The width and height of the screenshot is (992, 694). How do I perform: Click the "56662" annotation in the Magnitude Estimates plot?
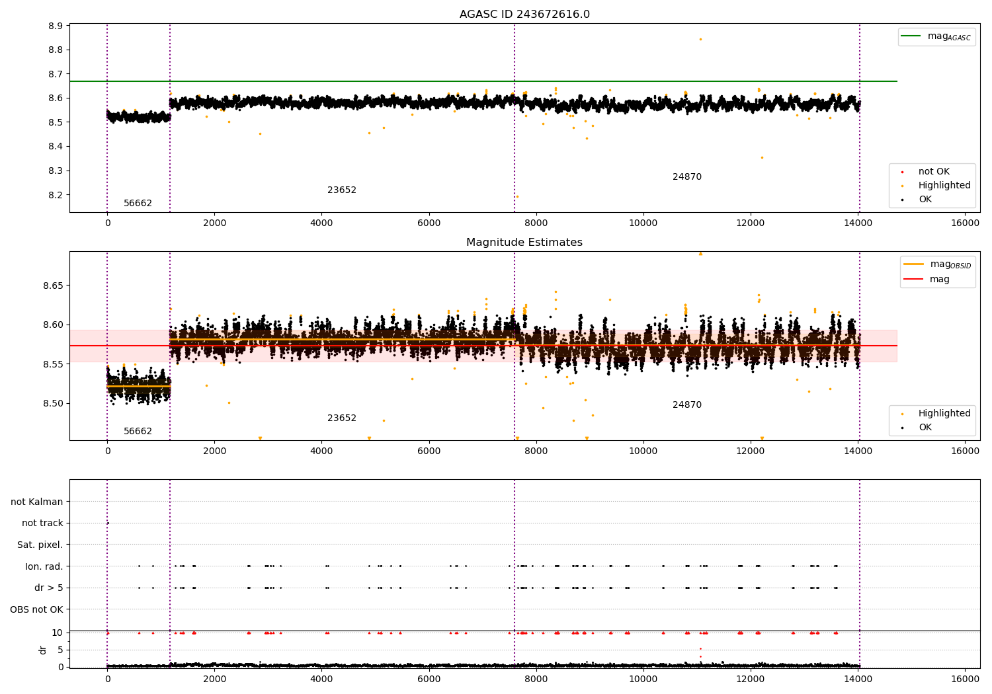[138, 432]
